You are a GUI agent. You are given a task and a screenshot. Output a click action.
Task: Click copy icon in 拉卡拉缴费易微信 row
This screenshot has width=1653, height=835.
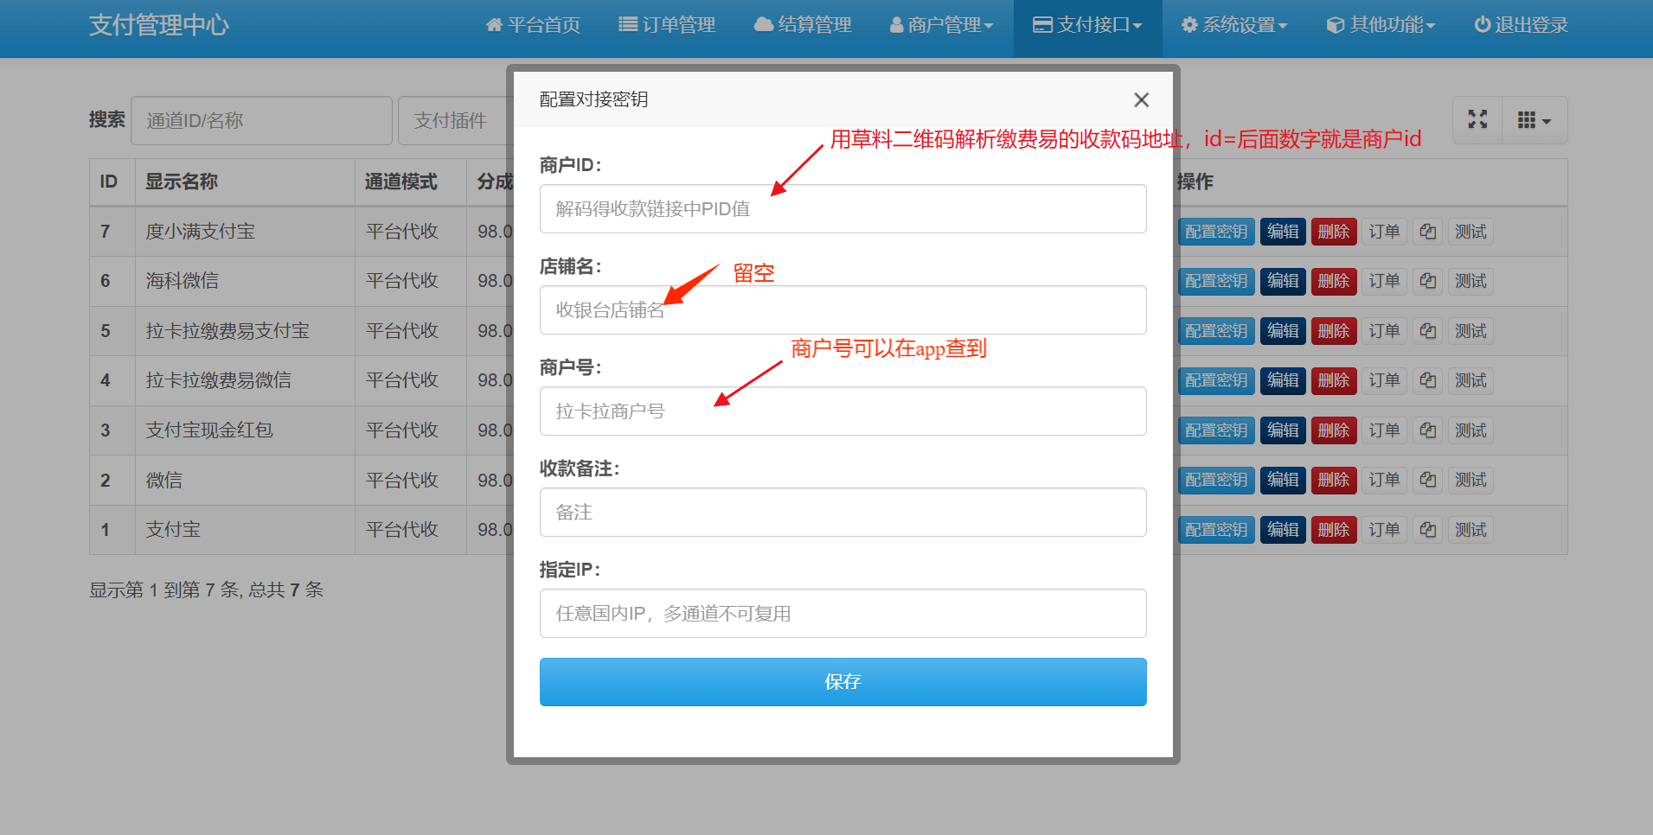(x=1427, y=380)
